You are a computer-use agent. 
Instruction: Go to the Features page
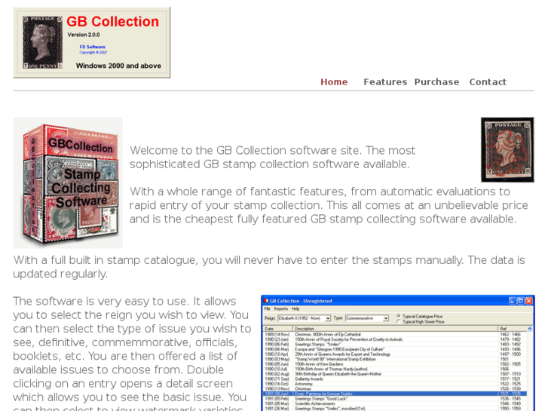pos(385,82)
